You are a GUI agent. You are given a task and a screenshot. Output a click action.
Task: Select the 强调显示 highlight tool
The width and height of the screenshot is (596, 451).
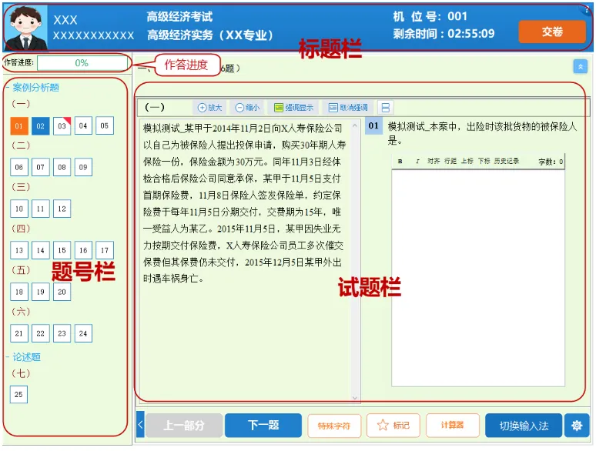coord(293,108)
